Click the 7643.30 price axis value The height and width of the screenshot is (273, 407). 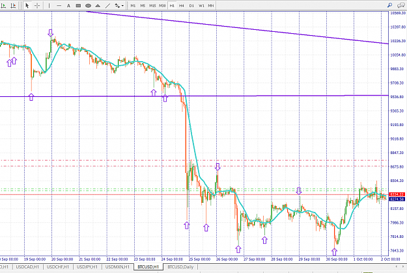click(x=398, y=251)
